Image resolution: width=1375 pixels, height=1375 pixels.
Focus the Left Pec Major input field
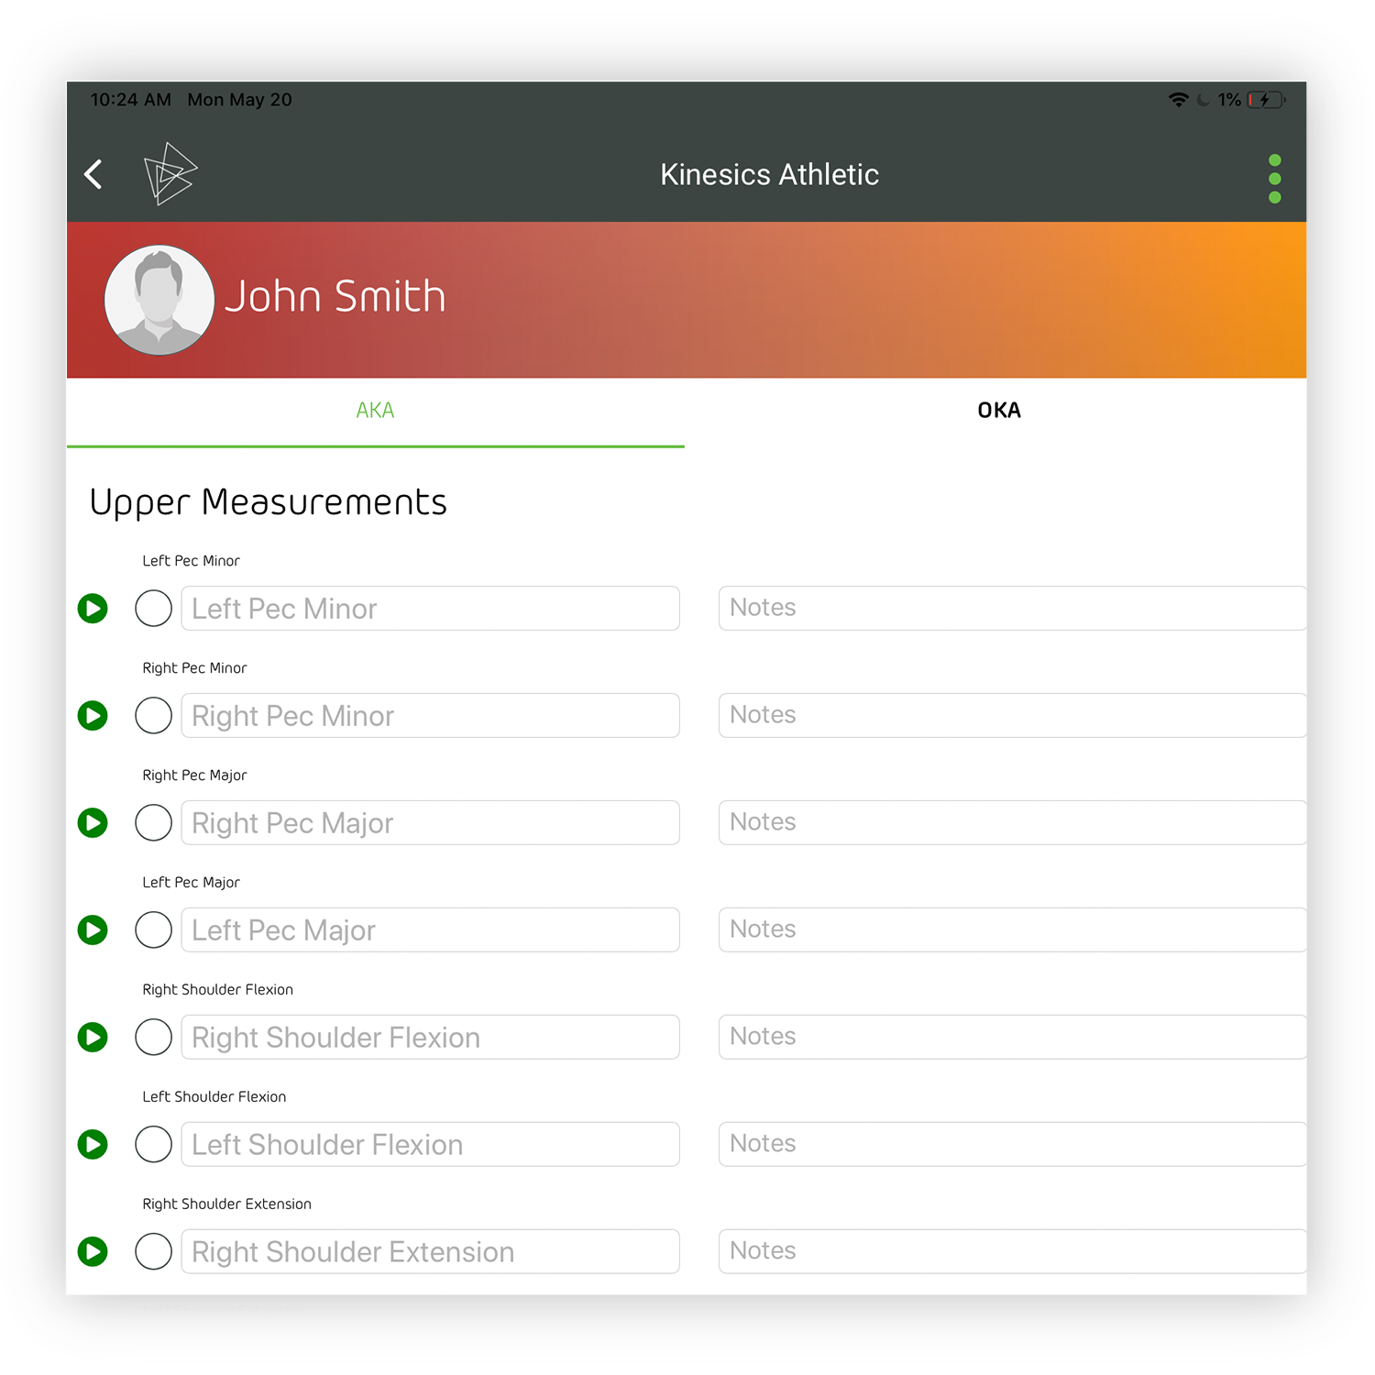(430, 929)
